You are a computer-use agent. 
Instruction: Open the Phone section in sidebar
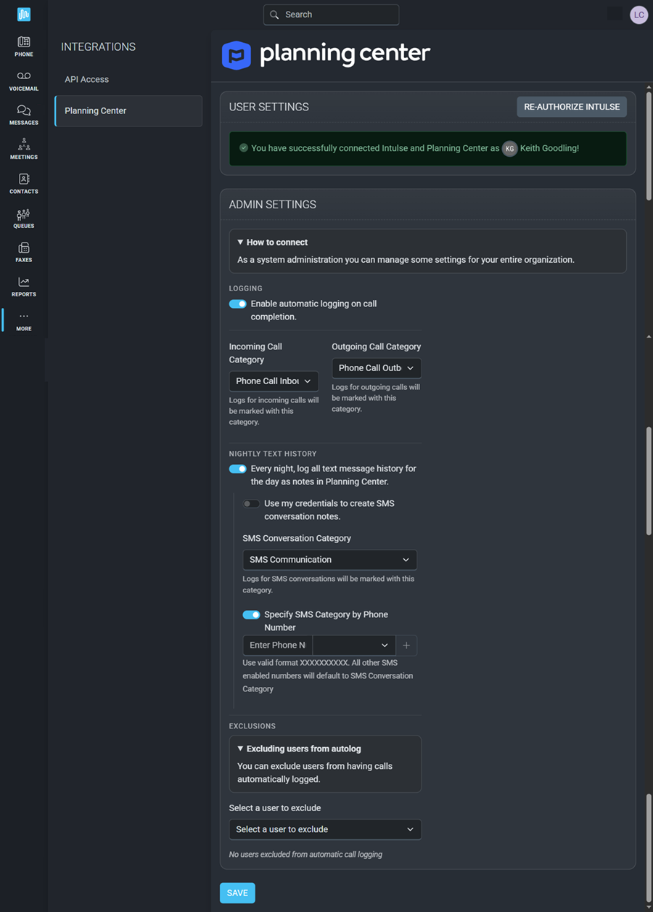click(x=24, y=46)
